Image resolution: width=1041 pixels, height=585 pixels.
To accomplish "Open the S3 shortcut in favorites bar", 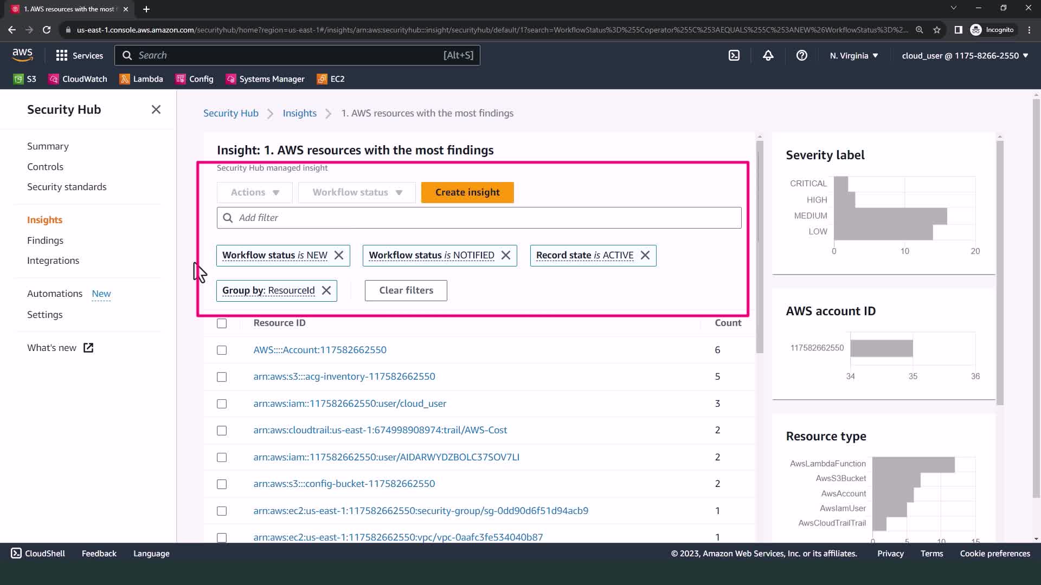I will pyautogui.click(x=25, y=79).
